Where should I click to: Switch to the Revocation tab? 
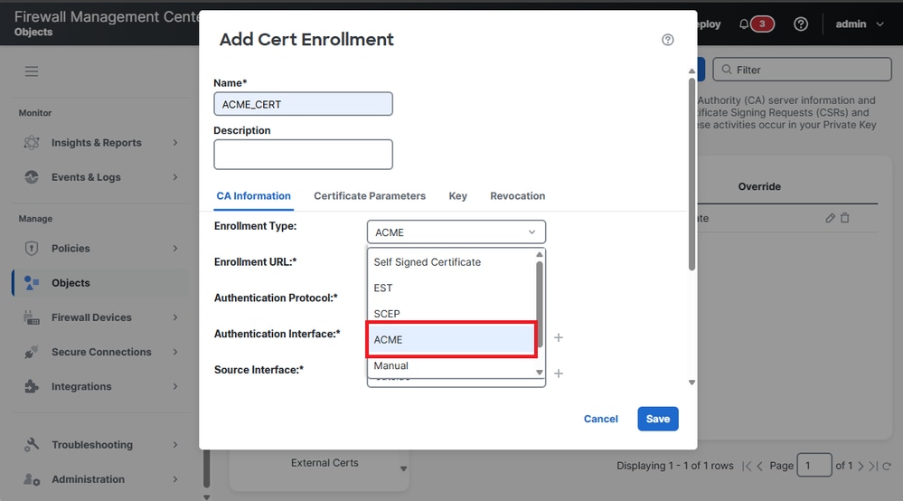517,195
